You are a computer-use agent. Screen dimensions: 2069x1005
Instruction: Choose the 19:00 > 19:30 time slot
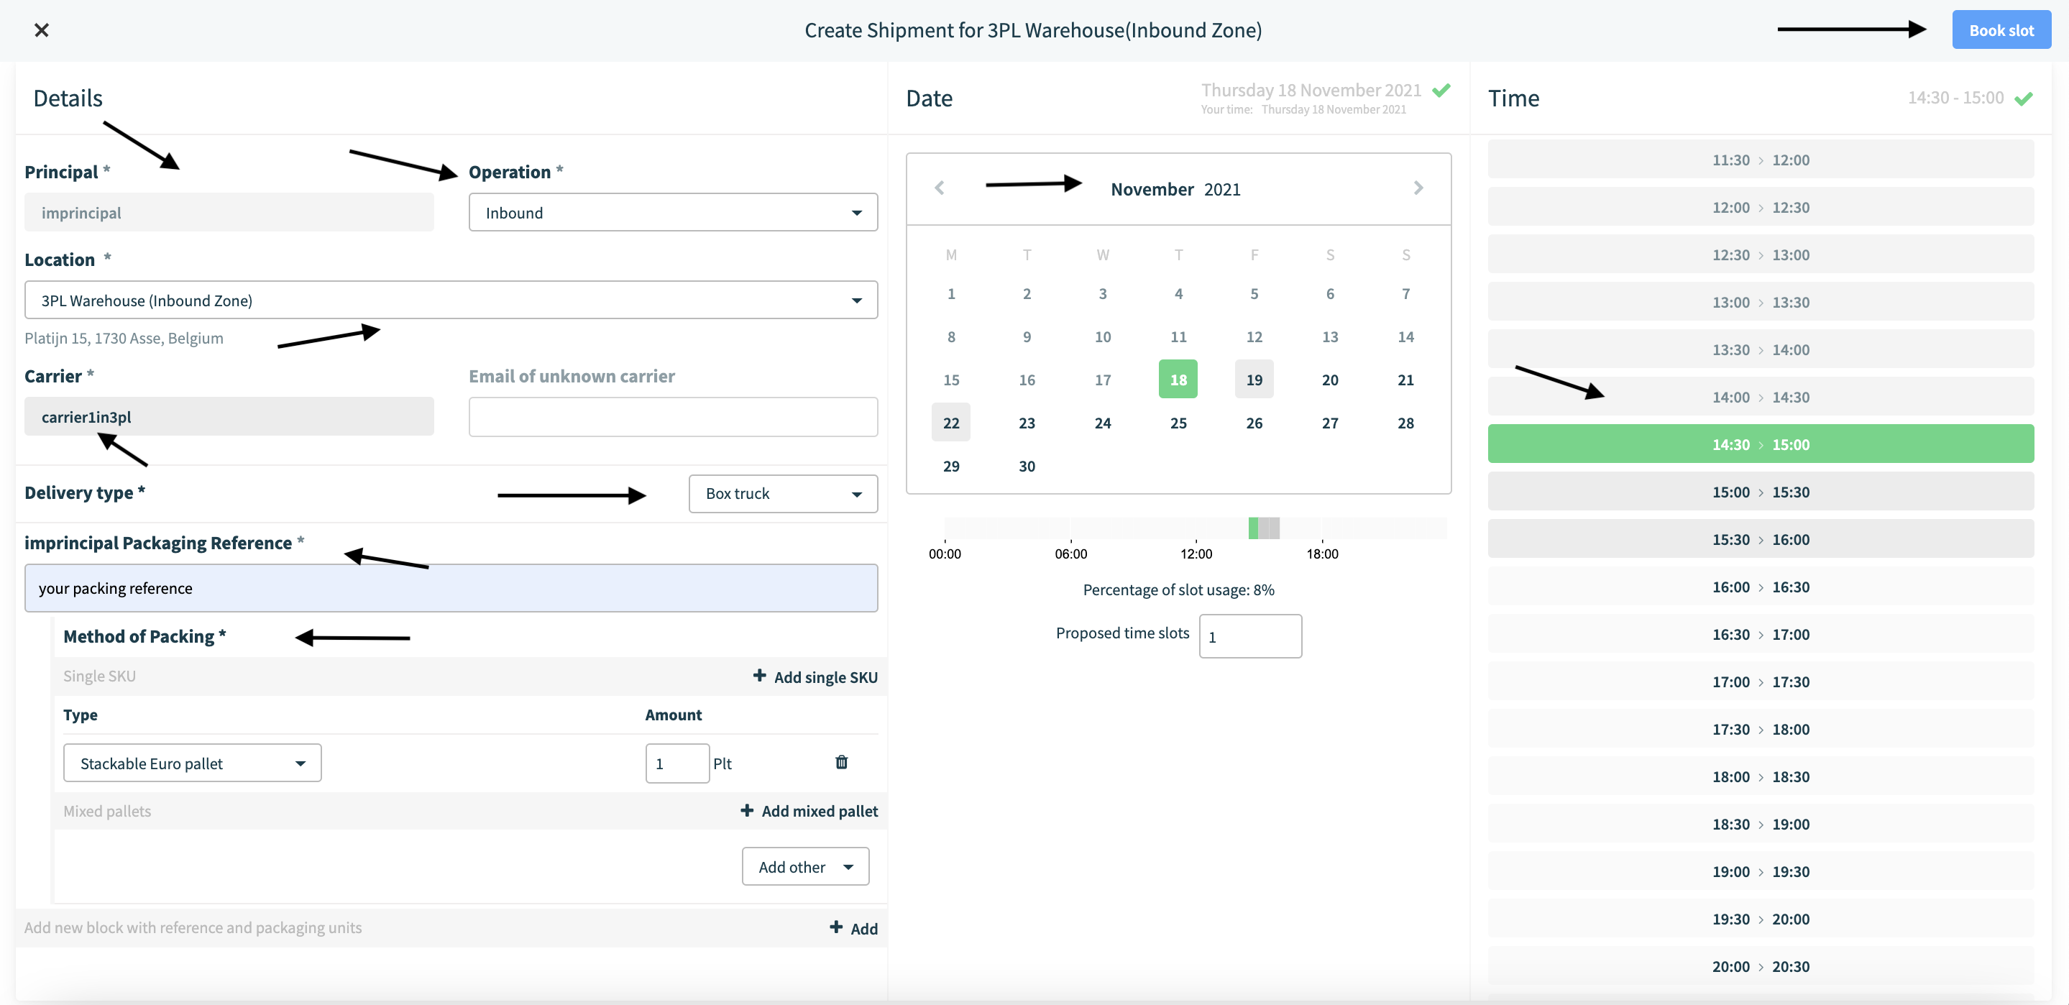pyautogui.click(x=1761, y=870)
